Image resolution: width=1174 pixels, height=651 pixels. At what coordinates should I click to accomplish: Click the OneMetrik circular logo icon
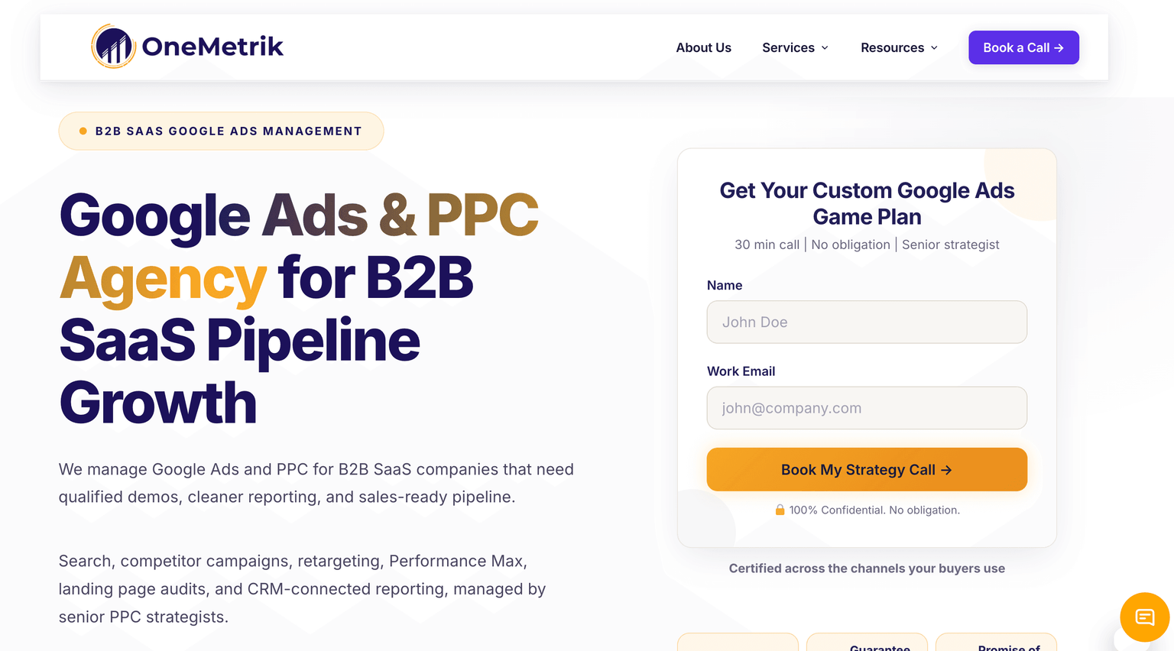[113, 46]
